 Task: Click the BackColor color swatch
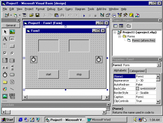pos(137,89)
